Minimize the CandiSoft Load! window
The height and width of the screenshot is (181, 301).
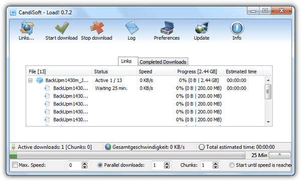click(x=253, y=10)
